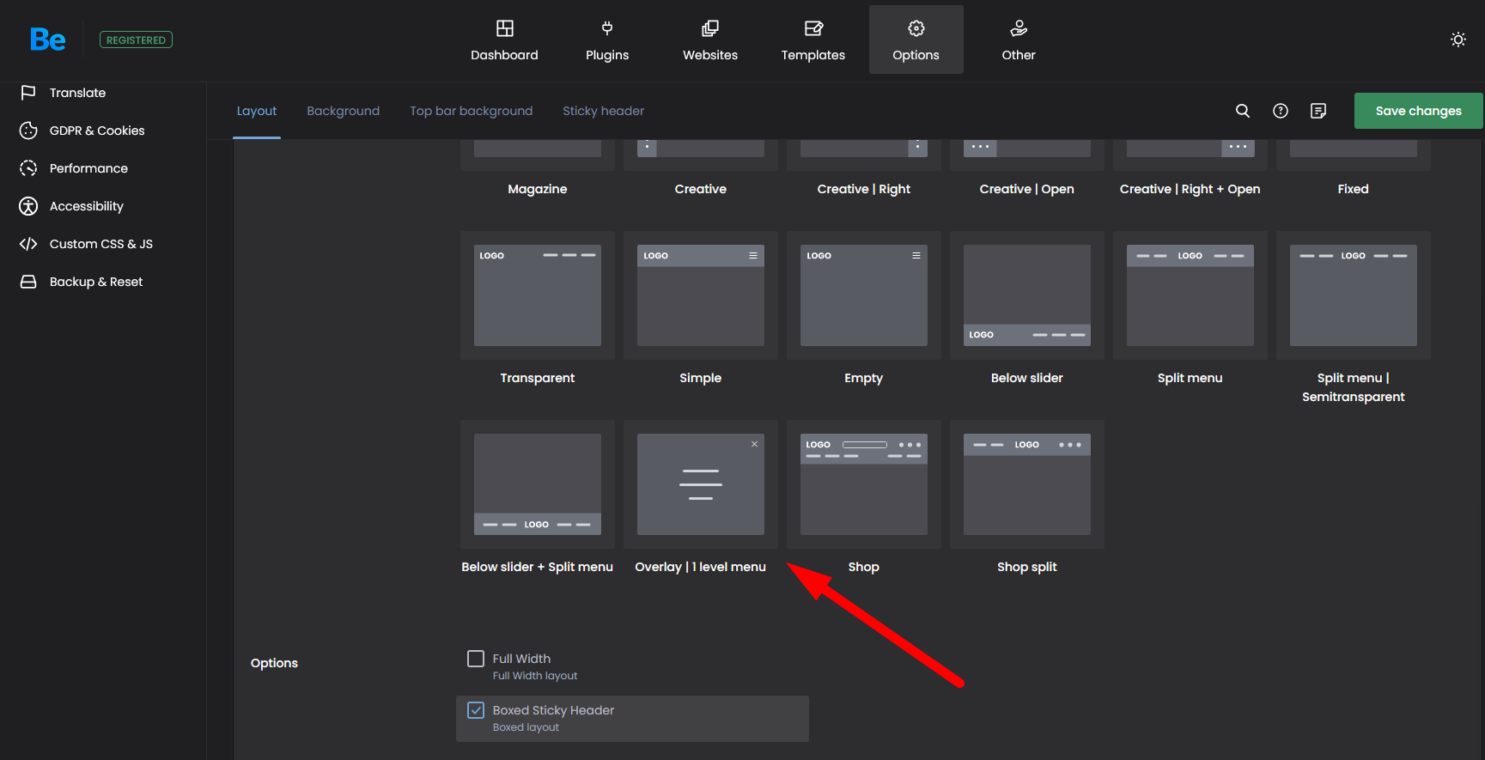The width and height of the screenshot is (1485, 760).
Task: Click the Accessibility person icon
Action: point(28,206)
